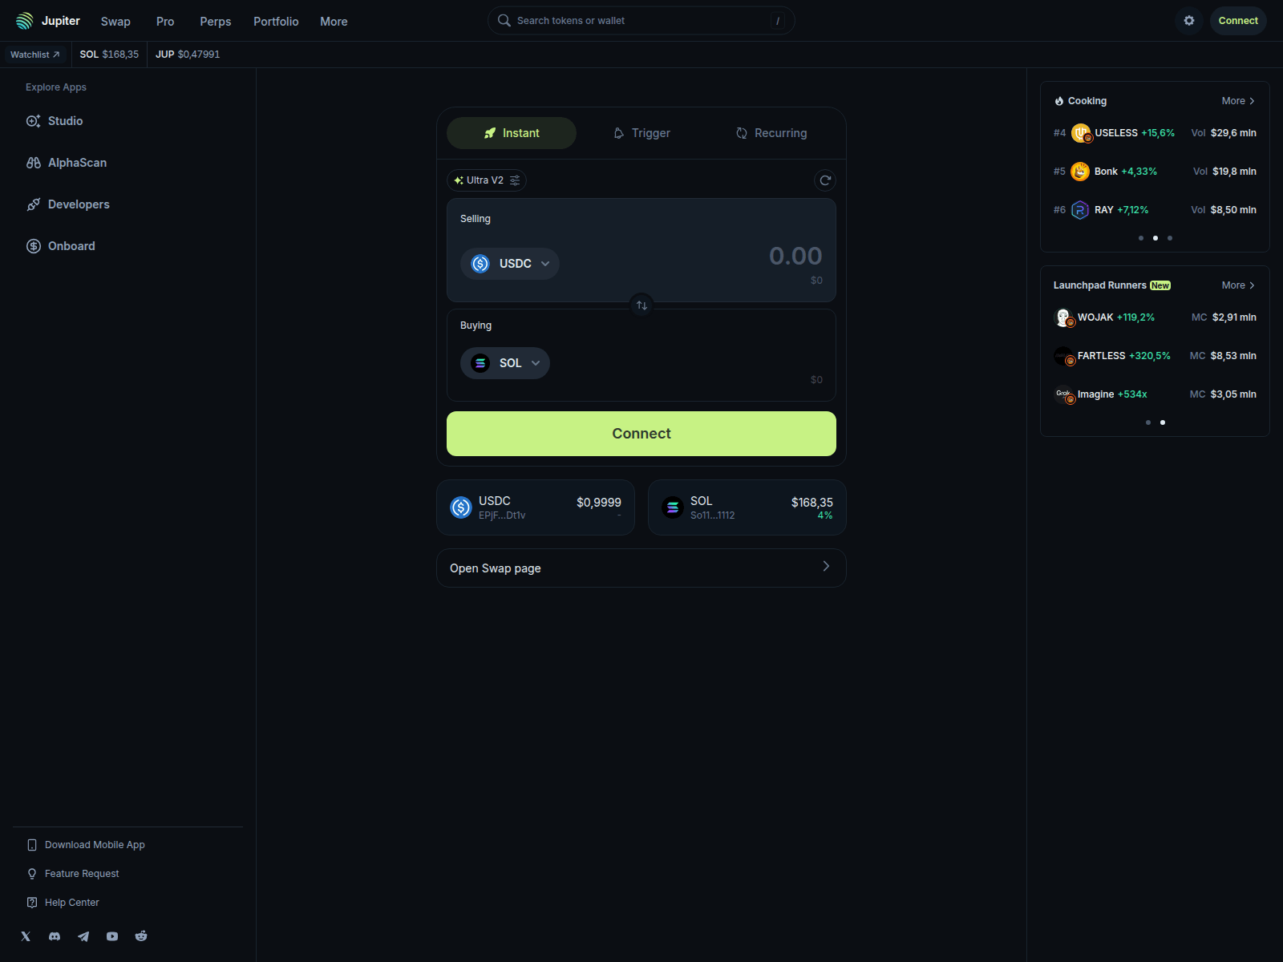Click the selling amount 0.00 field

(x=795, y=256)
